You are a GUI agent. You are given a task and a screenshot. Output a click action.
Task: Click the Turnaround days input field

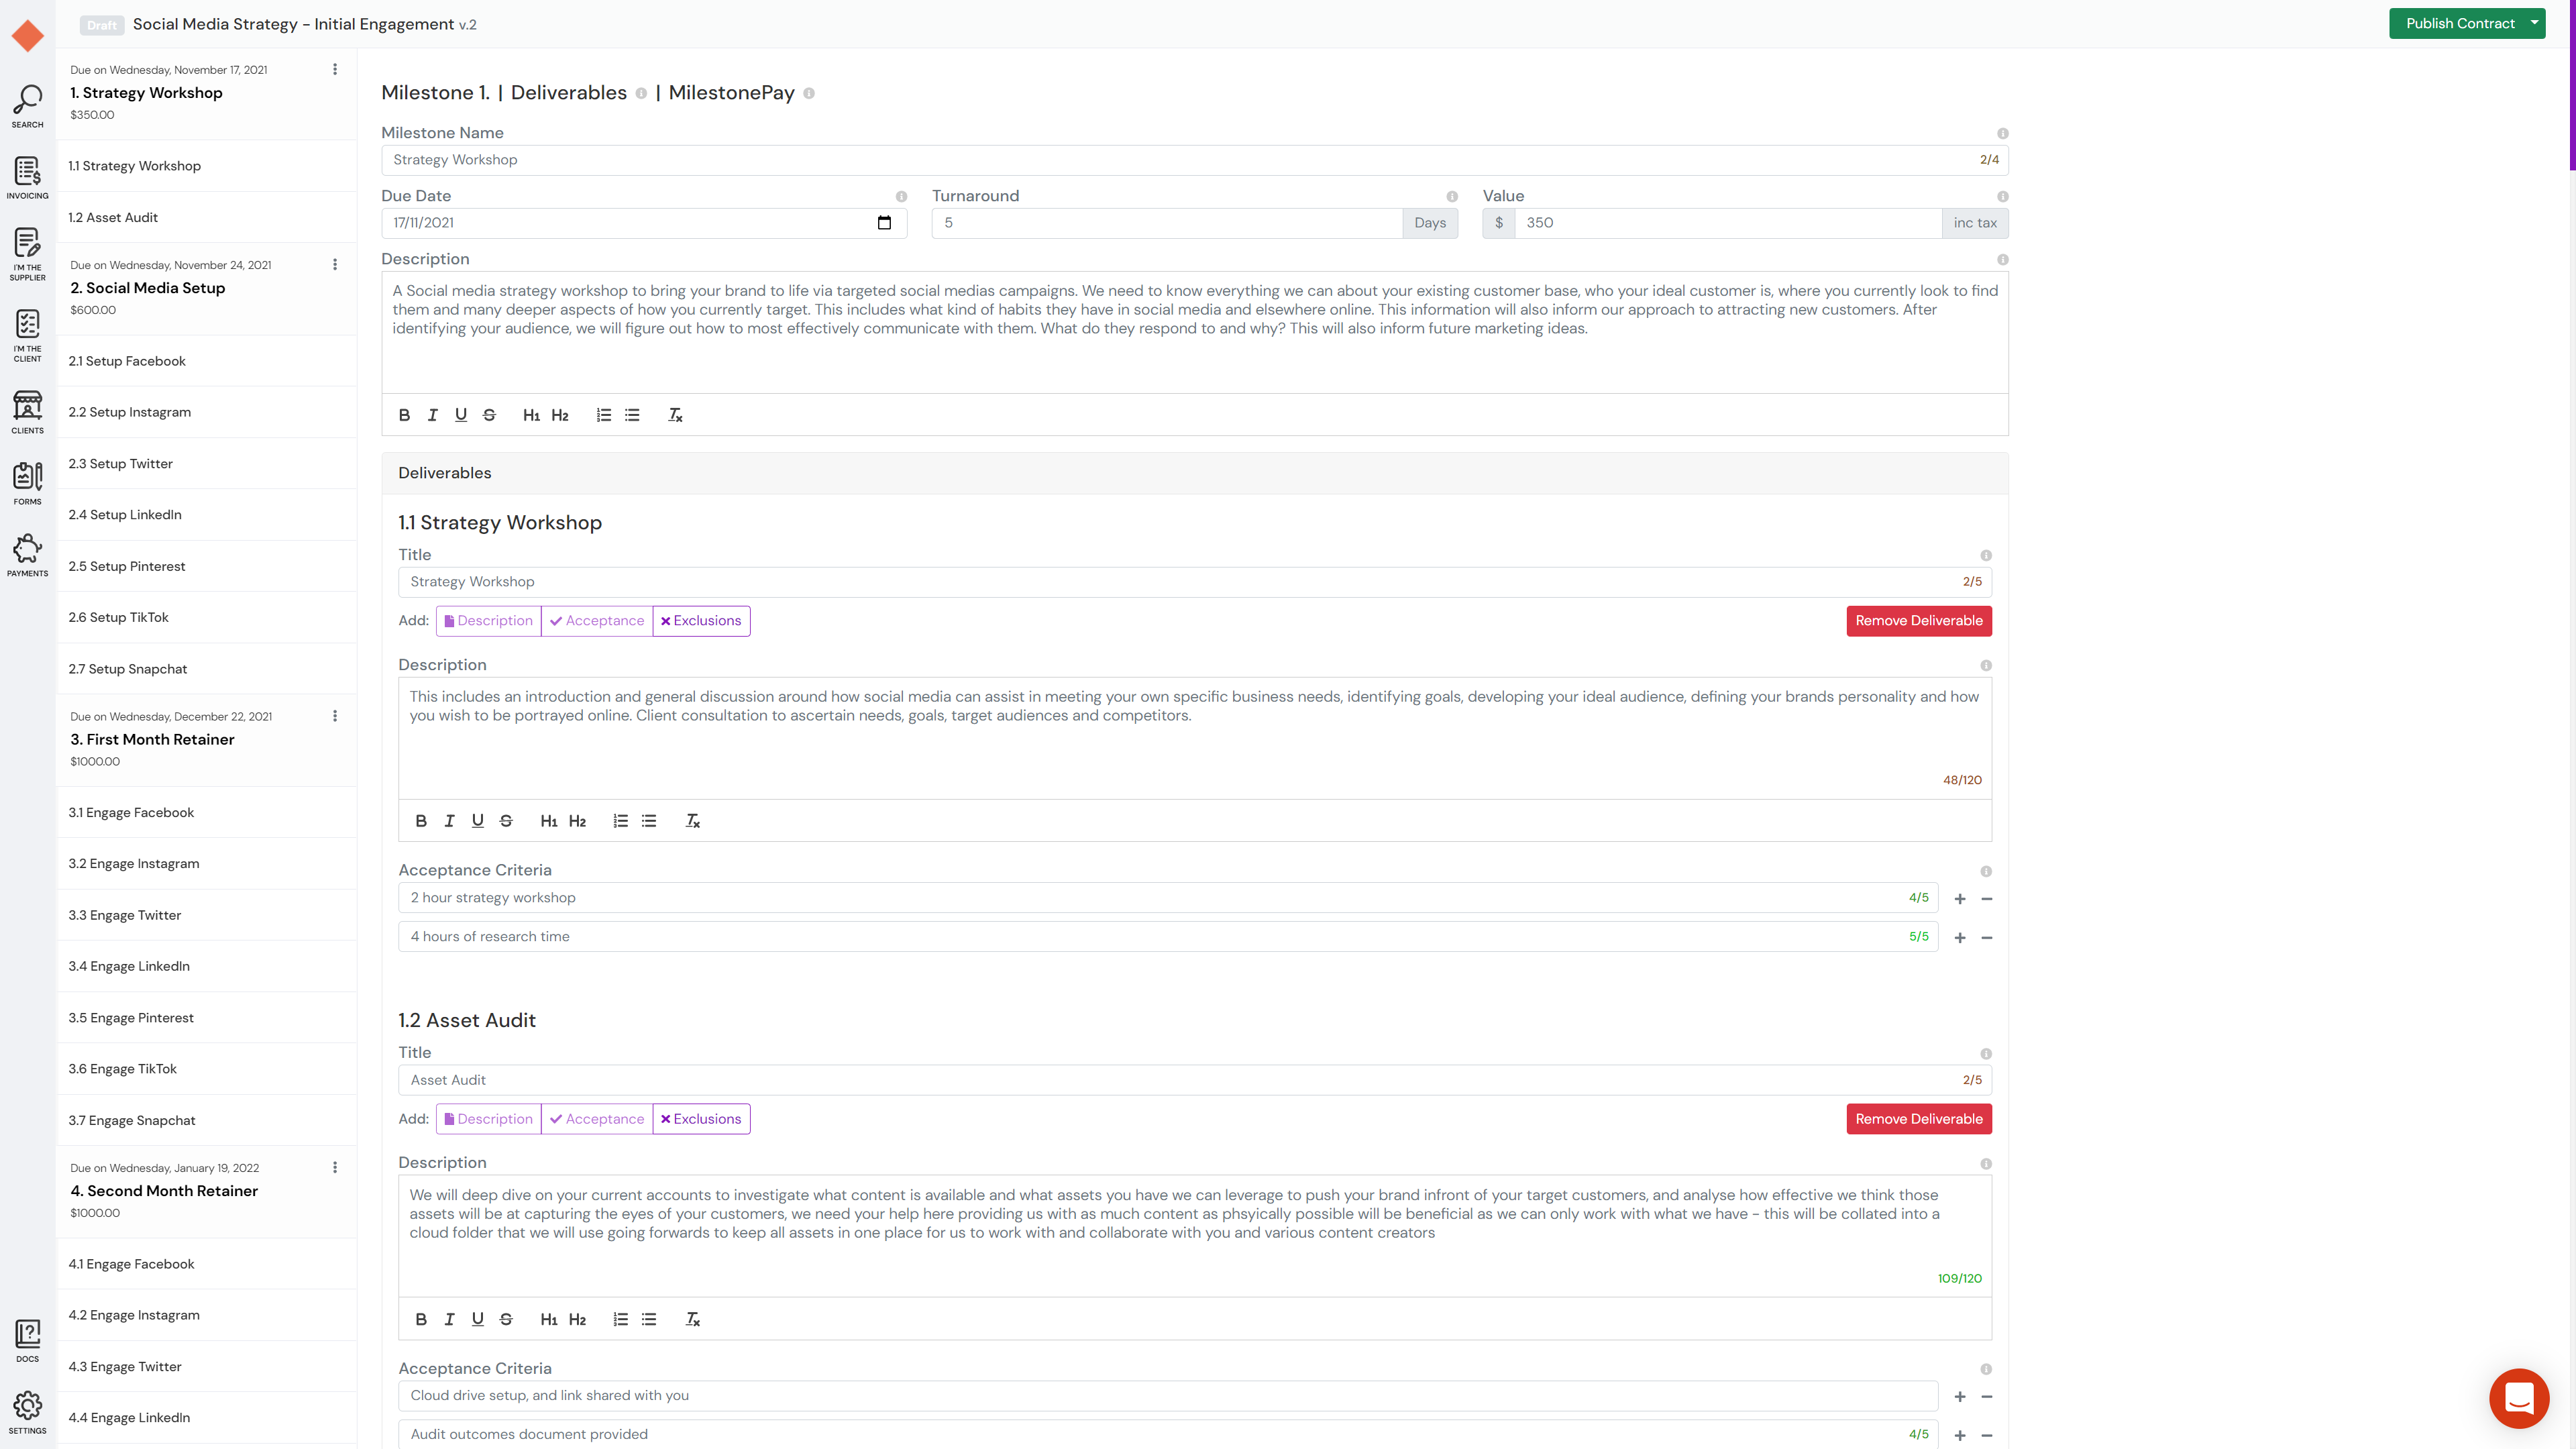(x=1166, y=223)
